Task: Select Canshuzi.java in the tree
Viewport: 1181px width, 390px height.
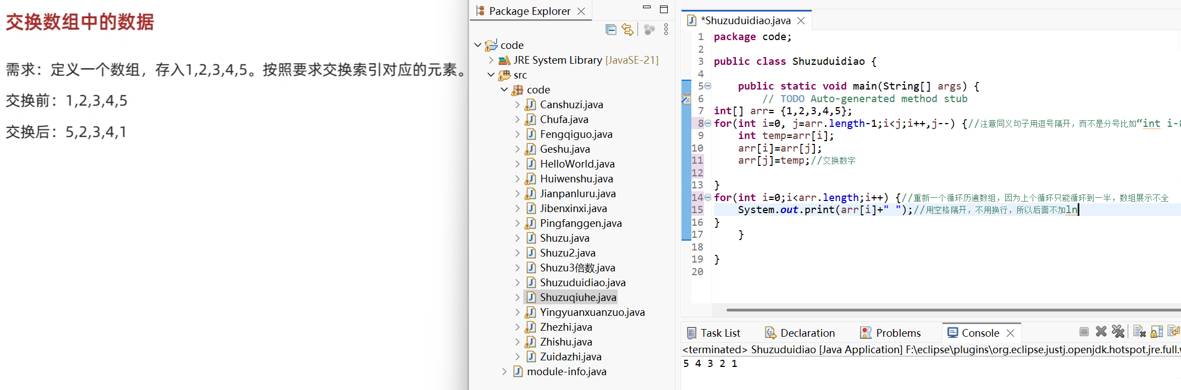Action: point(572,104)
